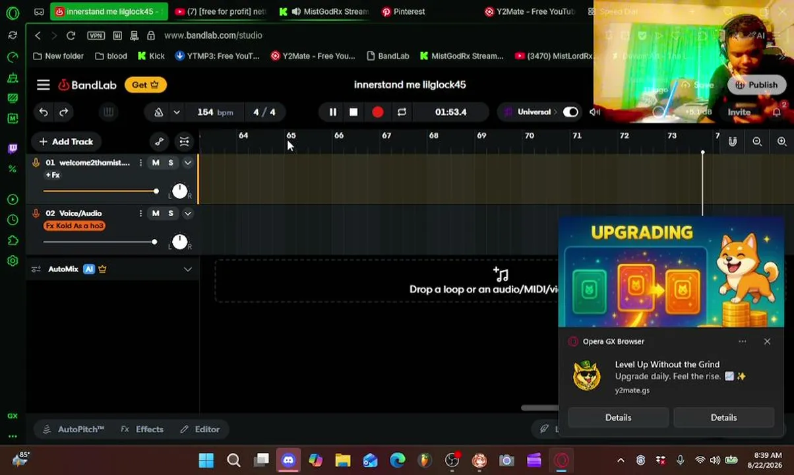The image size is (794, 475).
Task: Publish the project
Action: [x=756, y=85]
